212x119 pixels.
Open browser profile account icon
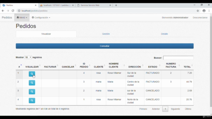pyautogui.click(x=204, y=11)
